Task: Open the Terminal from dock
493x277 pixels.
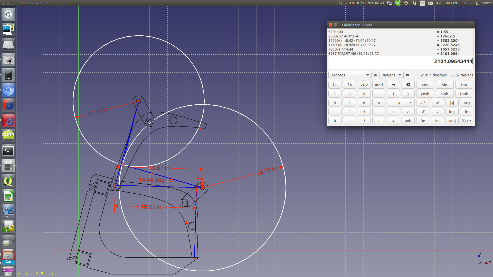Action: tap(8, 151)
